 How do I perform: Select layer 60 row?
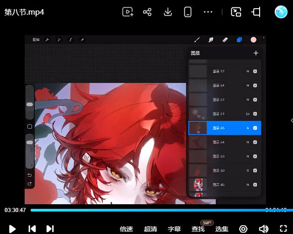[x=225, y=170]
